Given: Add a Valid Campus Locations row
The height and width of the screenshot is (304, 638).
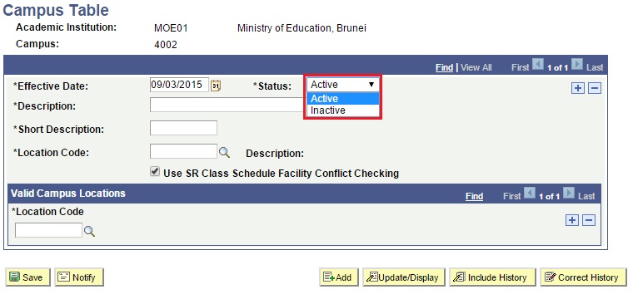Looking at the screenshot, I should pos(572,220).
